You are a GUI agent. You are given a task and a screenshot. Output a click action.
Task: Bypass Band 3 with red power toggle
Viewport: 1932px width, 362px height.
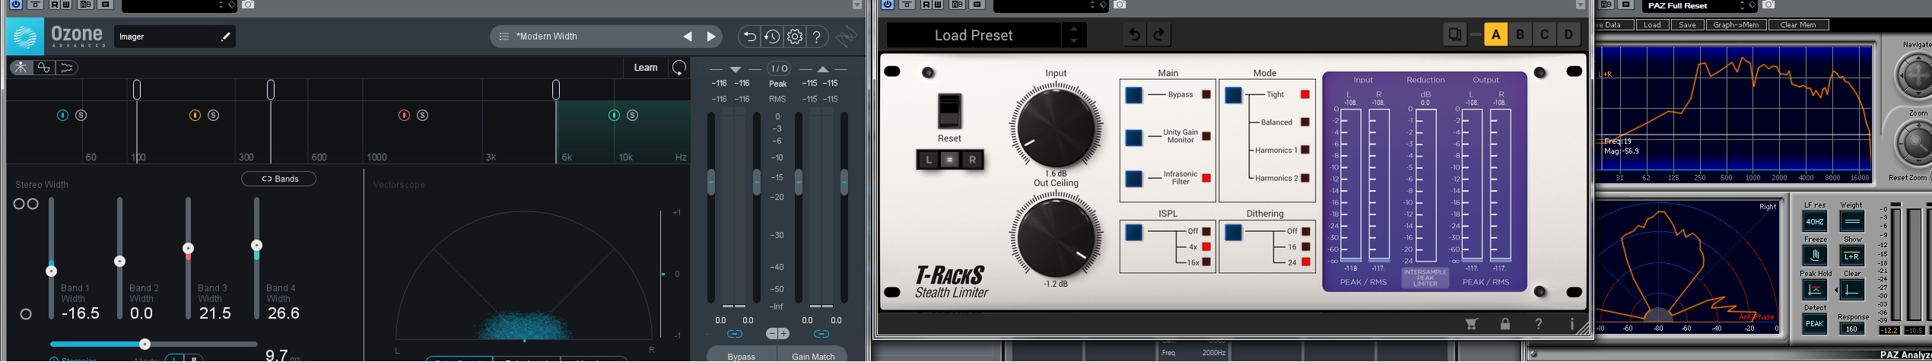point(404,116)
